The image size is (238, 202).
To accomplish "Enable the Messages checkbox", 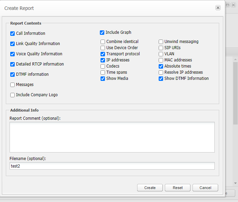I will tap(13, 85).
